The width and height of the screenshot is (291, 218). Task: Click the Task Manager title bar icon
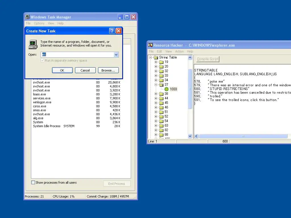27,17
